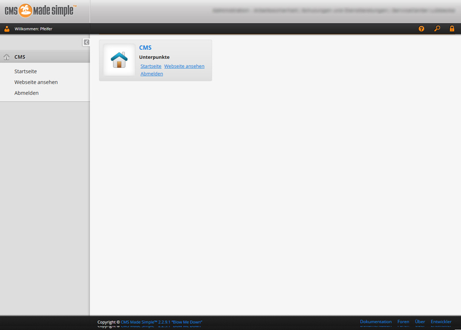Click the orange user icon beside Willkommen
The width and height of the screenshot is (461, 330).
[7, 29]
